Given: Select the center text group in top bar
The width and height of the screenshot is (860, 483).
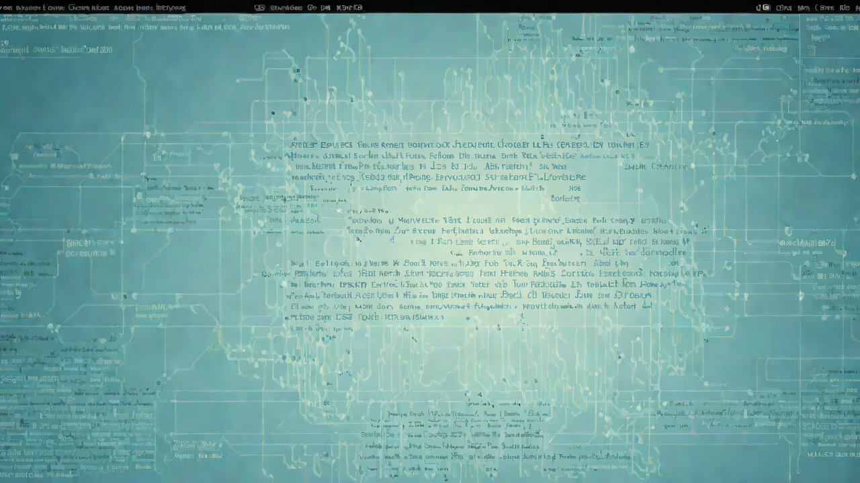Looking at the screenshot, I should click(x=309, y=7).
